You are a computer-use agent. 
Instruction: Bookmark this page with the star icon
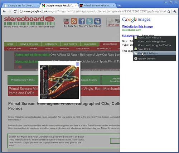(x=169, y=11)
